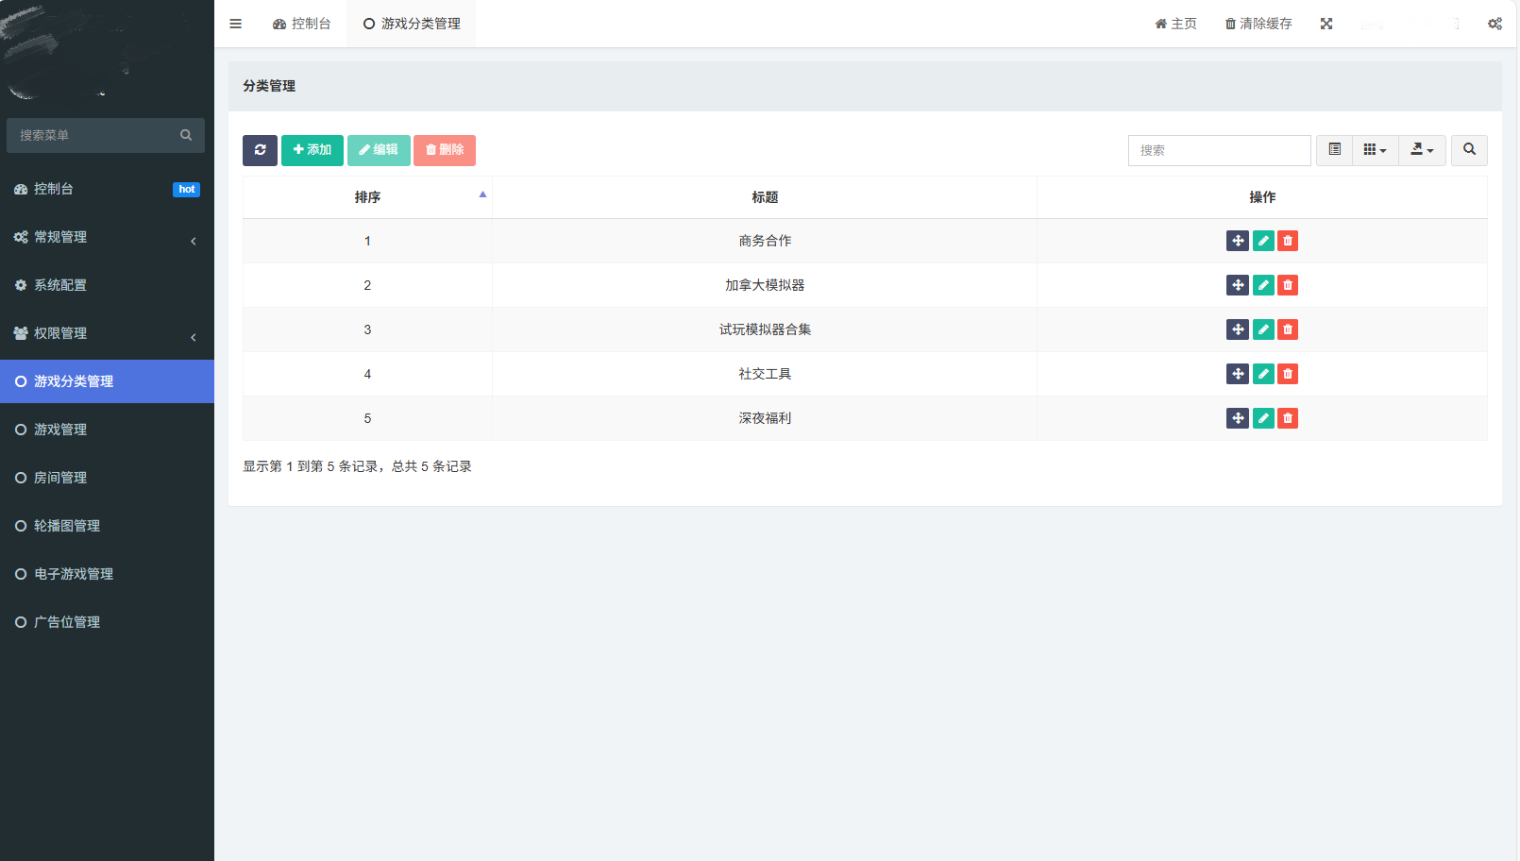
Task: Expand the 权限管理 sidebar menu
Action: (x=106, y=333)
